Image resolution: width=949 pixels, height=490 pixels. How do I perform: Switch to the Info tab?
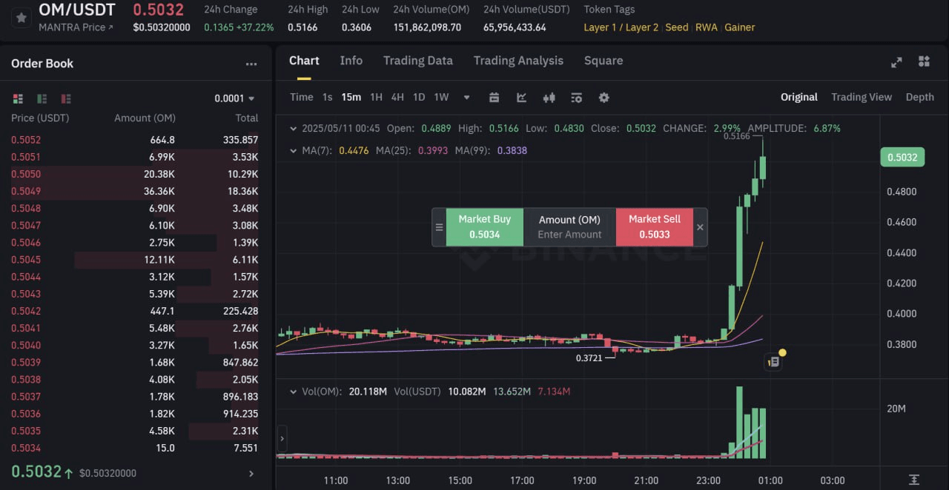351,61
